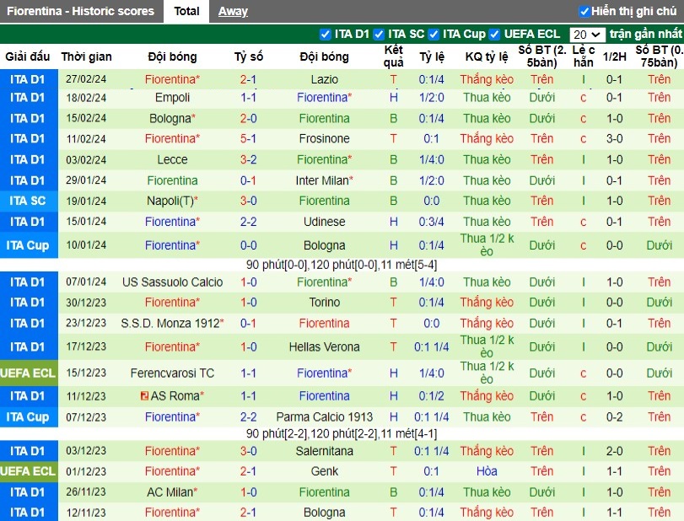
Task: Open Lecce team link
Action: point(172,159)
